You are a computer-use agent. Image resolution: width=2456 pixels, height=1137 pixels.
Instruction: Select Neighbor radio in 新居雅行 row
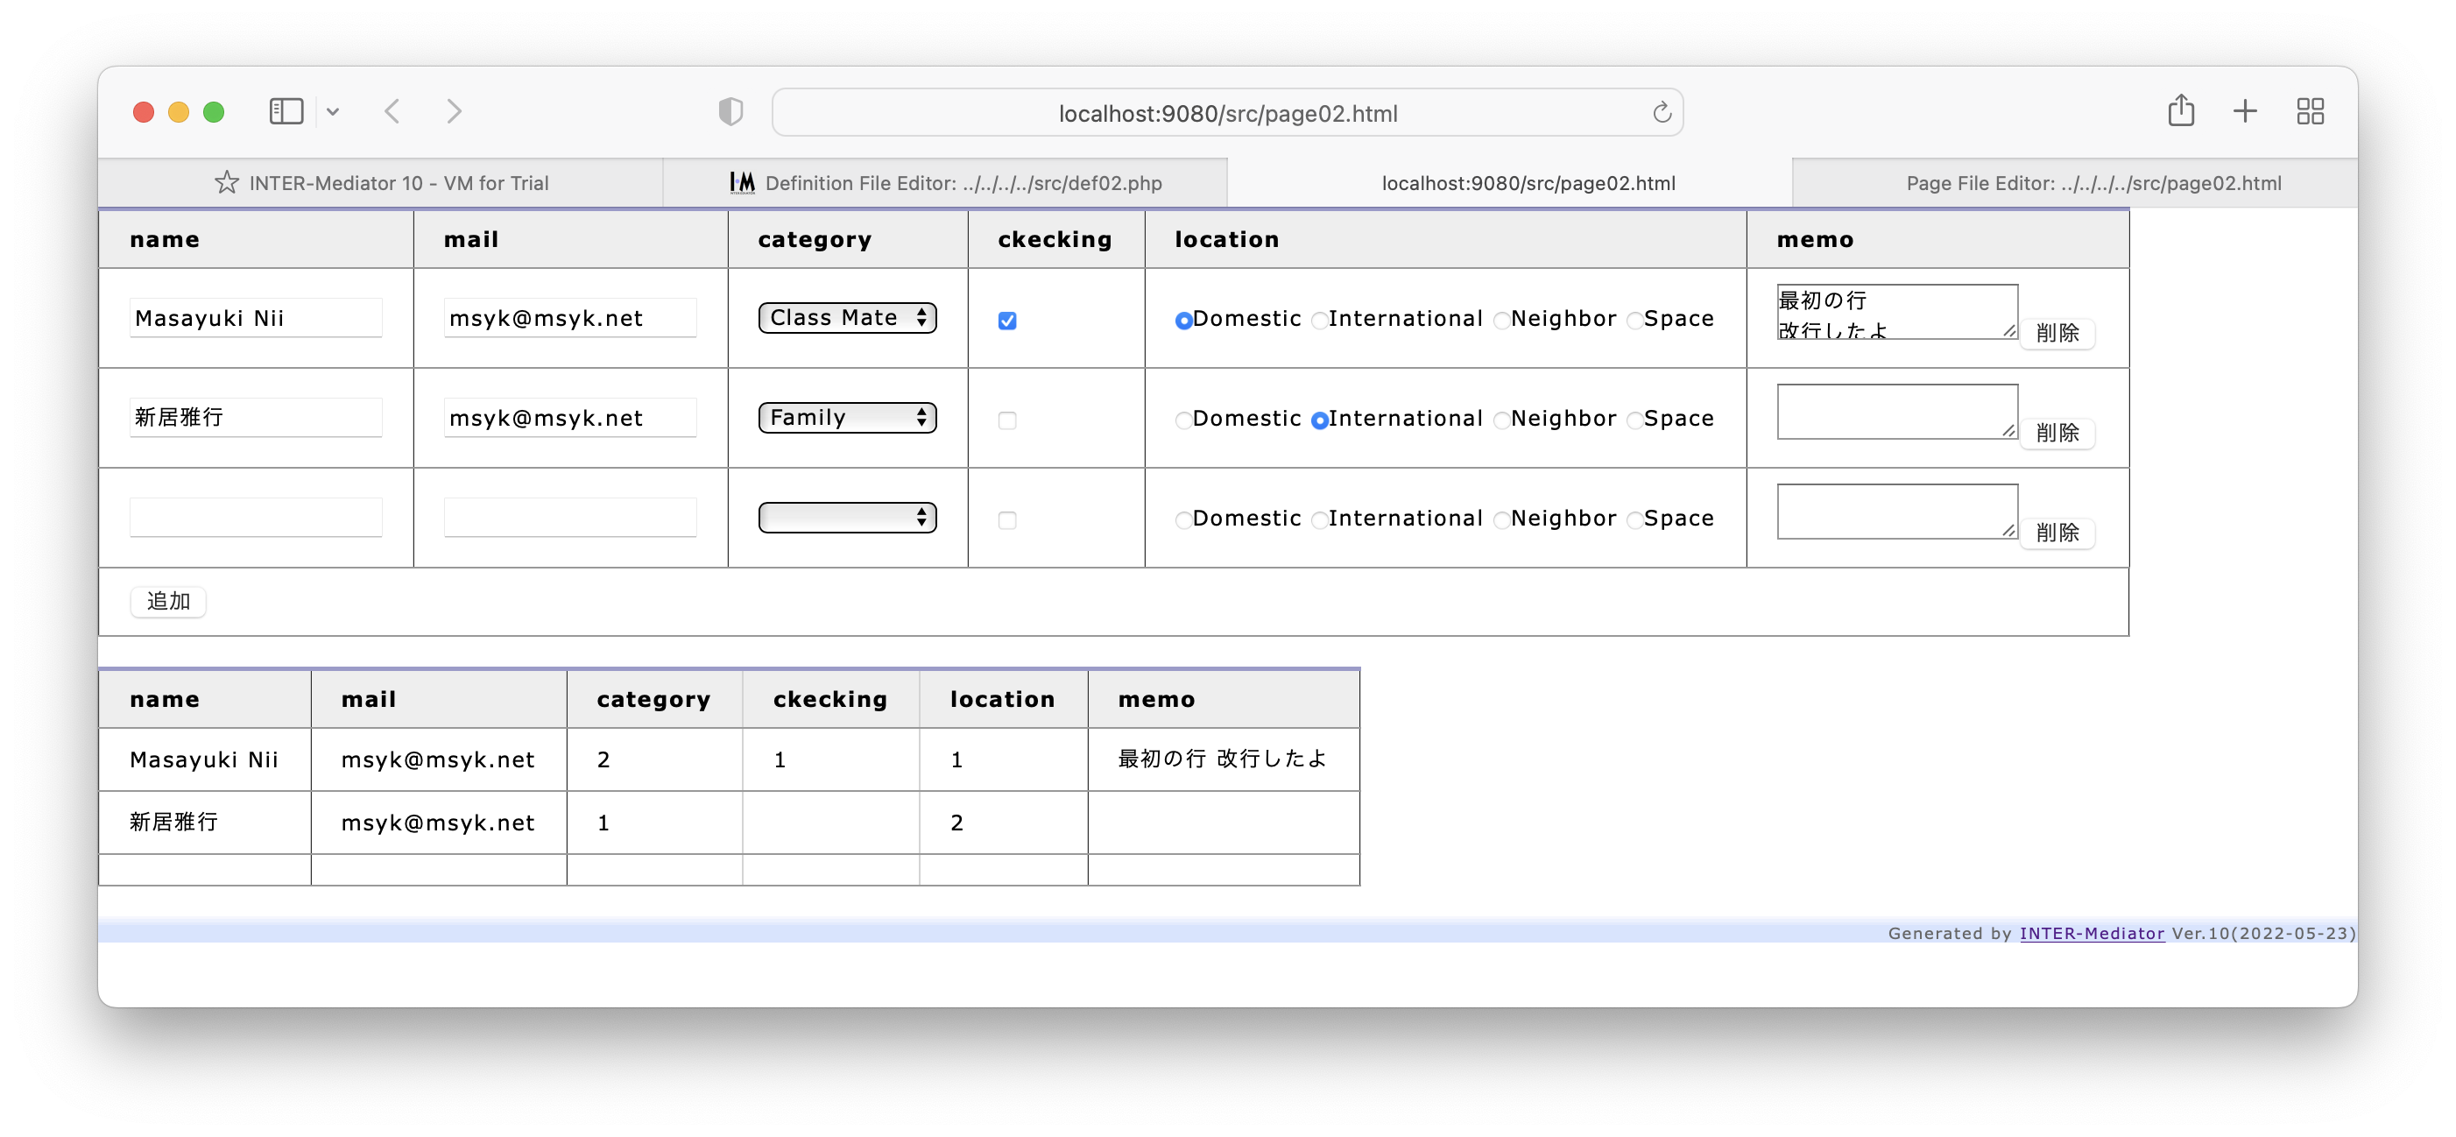click(x=1500, y=420)
